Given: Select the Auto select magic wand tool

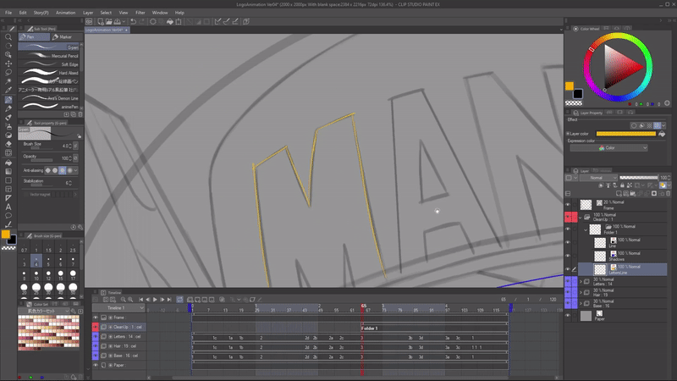Looking at the screenshot, I should [8, 81].
